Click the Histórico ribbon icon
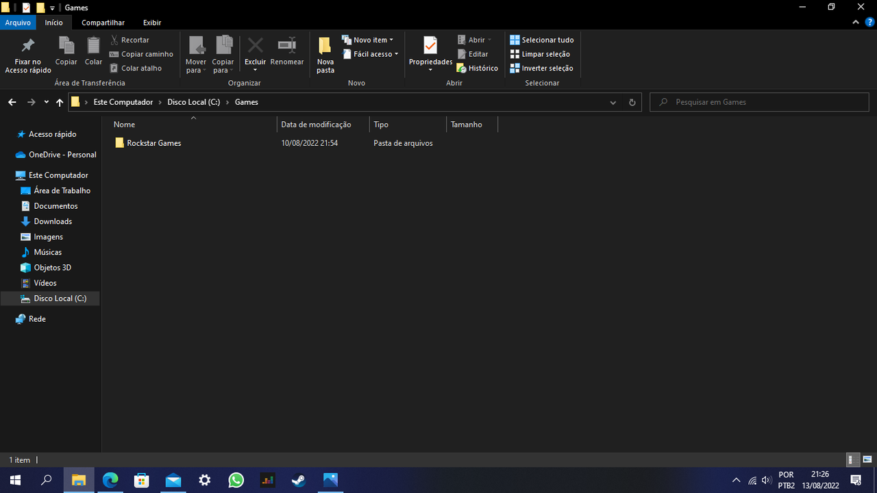The width and height of the screenshot is (877, 493). click(x=478, y=68)
